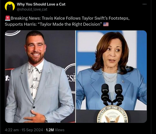Click the black cat profile avatar

pyautogui.click(x=10, y=6)
